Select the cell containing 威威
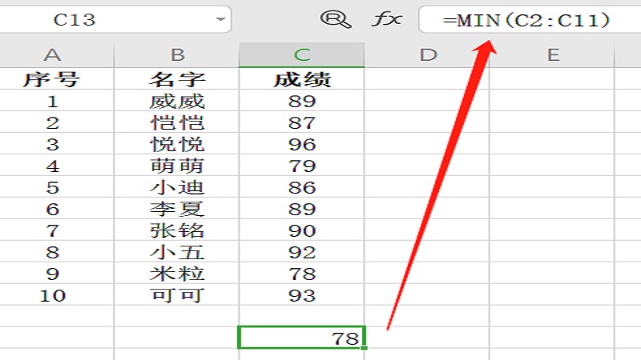Screen dimensions: 641x360 177,101
